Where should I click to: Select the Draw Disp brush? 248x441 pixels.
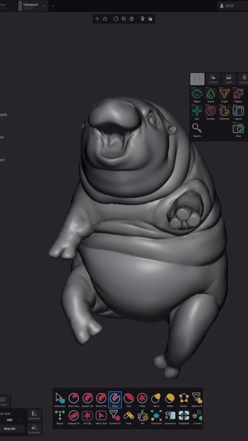(73, 400)
